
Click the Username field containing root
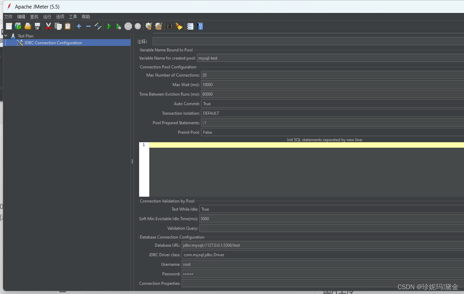click(323, 264)
